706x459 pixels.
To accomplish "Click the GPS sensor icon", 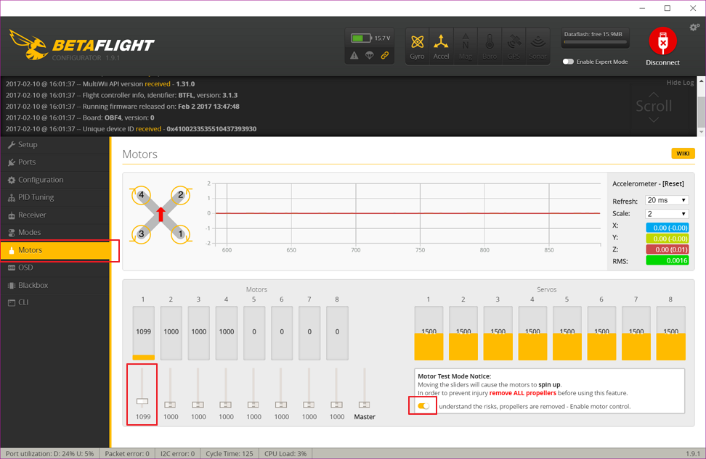I will (x=514, y=42).
